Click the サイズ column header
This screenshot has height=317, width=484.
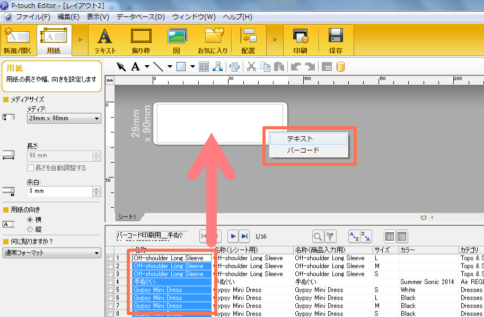pos(385,250)
